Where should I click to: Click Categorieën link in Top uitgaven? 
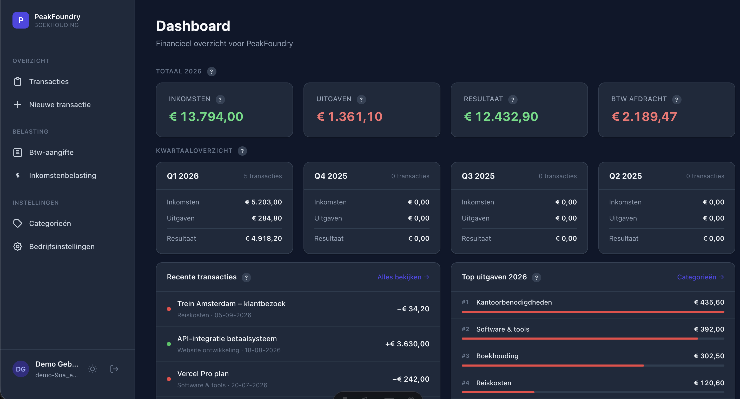[x=700, y=277]
